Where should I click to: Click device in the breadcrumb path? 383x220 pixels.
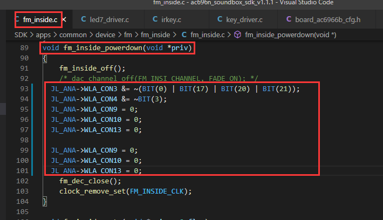105,35
